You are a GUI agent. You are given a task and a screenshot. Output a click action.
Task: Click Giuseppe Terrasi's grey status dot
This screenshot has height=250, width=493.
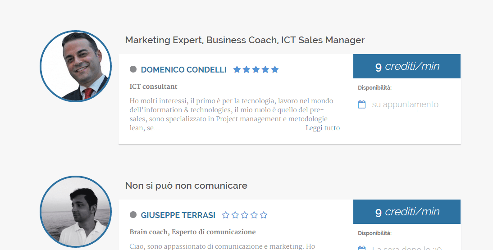[133, 215]
